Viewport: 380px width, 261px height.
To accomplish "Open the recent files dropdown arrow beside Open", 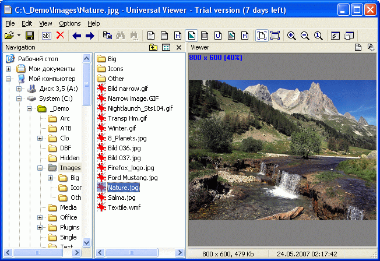I will (19, 36).
